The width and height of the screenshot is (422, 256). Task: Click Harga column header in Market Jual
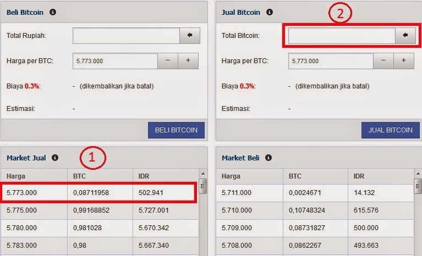point(16,176)
